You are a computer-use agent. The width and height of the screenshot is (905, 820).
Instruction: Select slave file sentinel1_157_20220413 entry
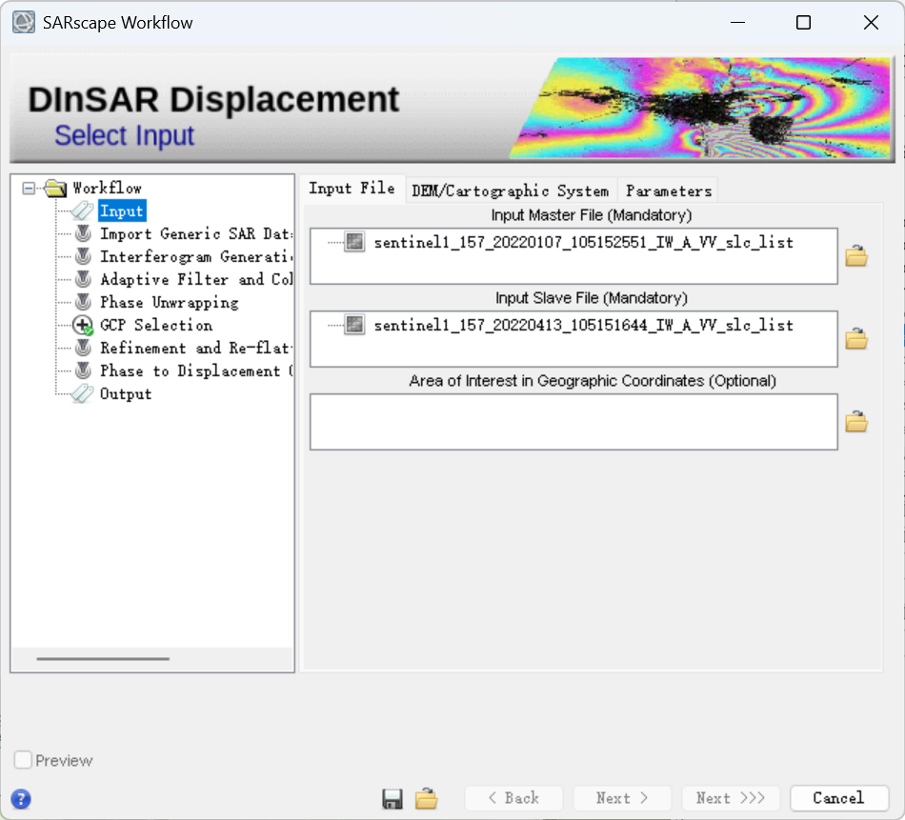584,325
